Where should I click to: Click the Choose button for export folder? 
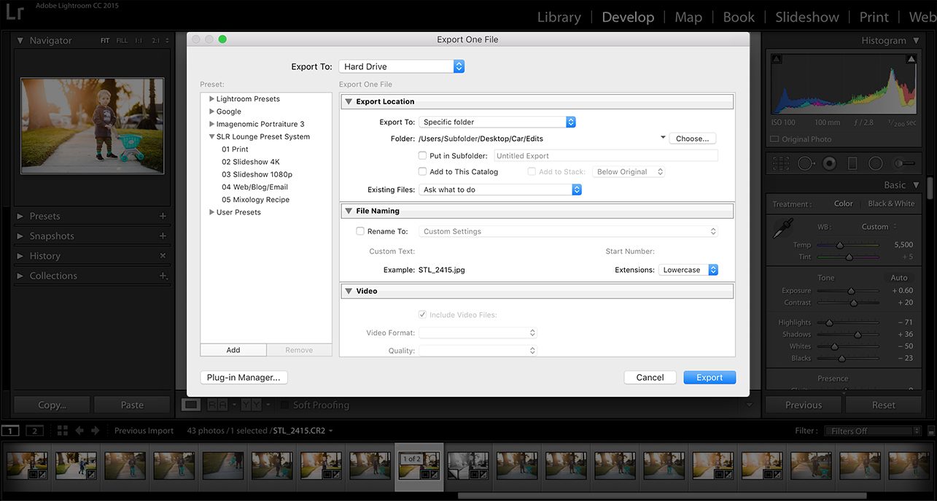coord(691,138)
